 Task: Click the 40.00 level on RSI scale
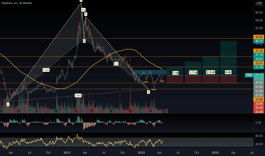[x=259, y=144]
